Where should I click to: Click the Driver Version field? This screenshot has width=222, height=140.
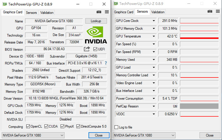point(66,98)
